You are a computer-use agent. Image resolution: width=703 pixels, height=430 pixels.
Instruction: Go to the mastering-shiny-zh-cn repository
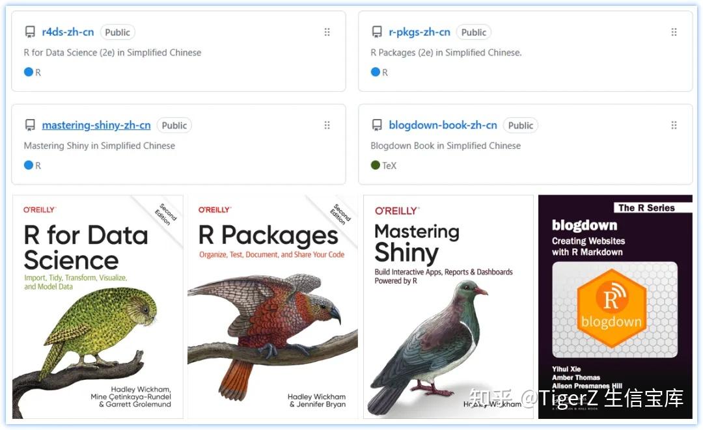(x=96, y=126)
